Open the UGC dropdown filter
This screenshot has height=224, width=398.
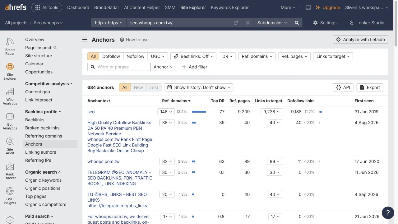tap(158, 56)
